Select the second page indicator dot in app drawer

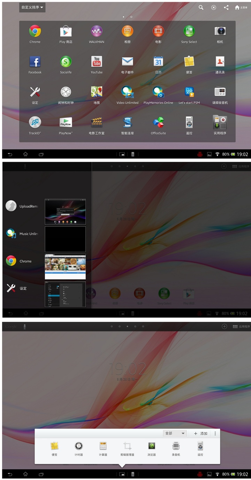pos(131,17)
